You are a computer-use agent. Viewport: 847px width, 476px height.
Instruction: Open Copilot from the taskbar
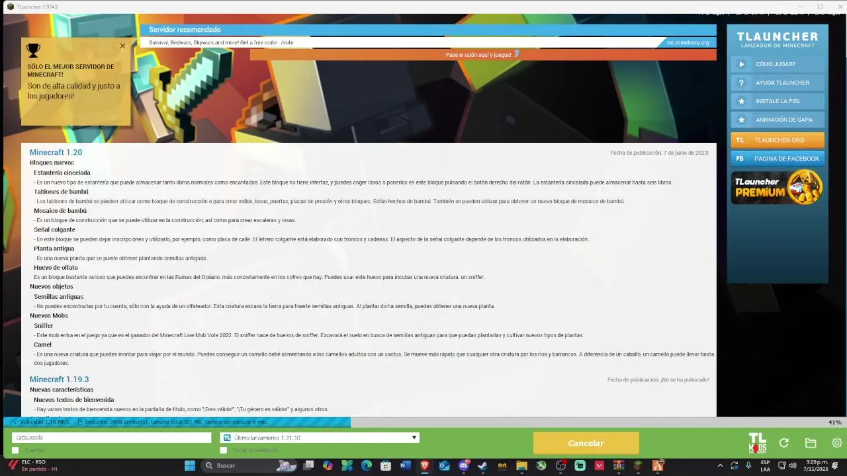(328, 465)
